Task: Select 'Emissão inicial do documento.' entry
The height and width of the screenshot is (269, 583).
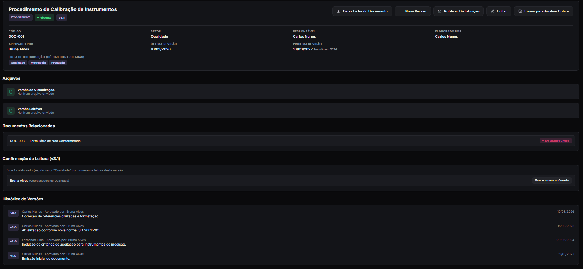Action: (x=46, y=259)
